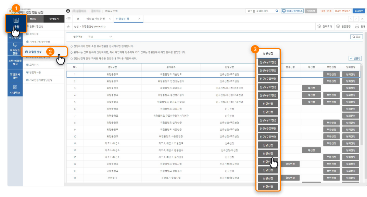Open 잔액조회 with the gear icon
Screen dimensions: 367x197
(325, 26)
